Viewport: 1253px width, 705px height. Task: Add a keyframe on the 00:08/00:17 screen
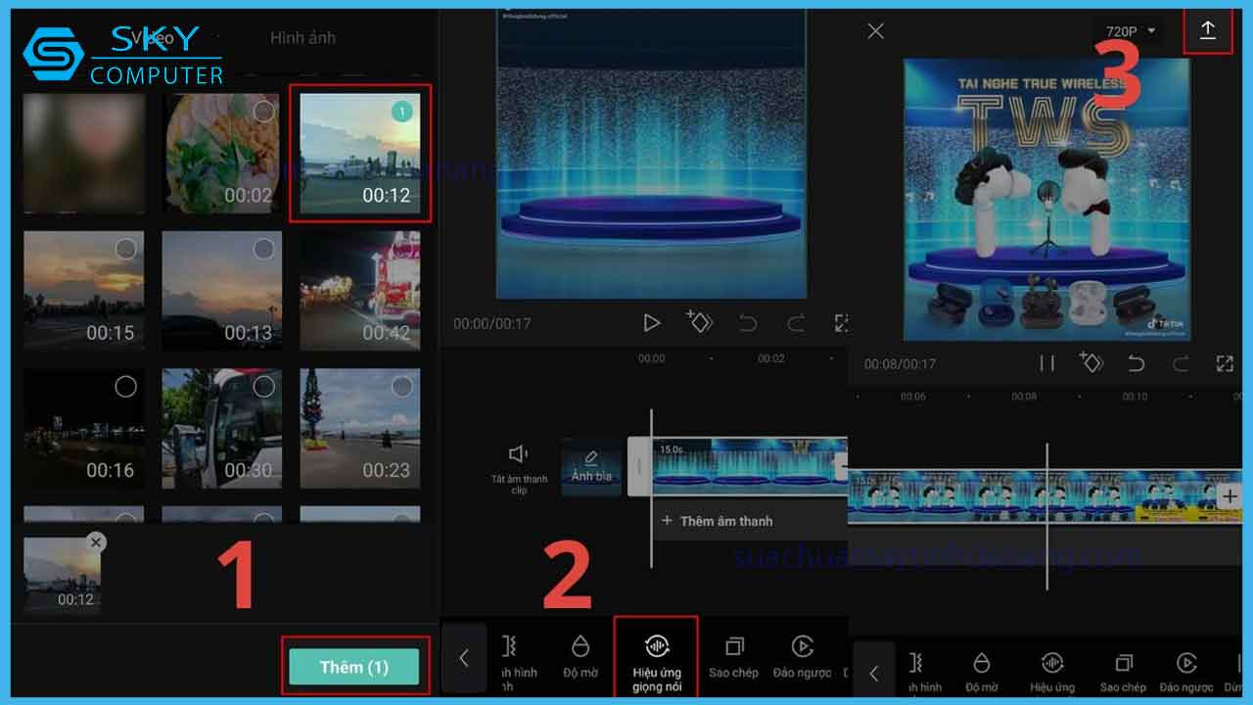pyautogui.click(x=1091, y=362)
